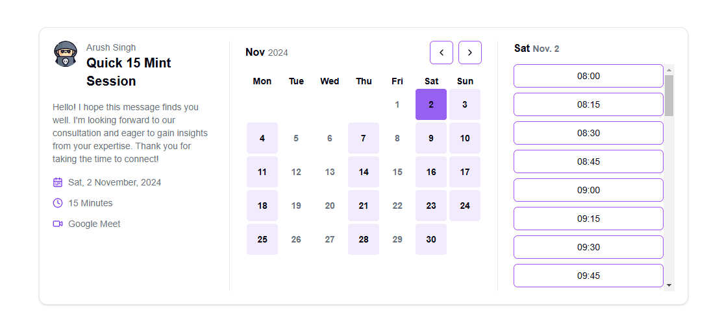Select Saturday November 16

pos(431,172)
